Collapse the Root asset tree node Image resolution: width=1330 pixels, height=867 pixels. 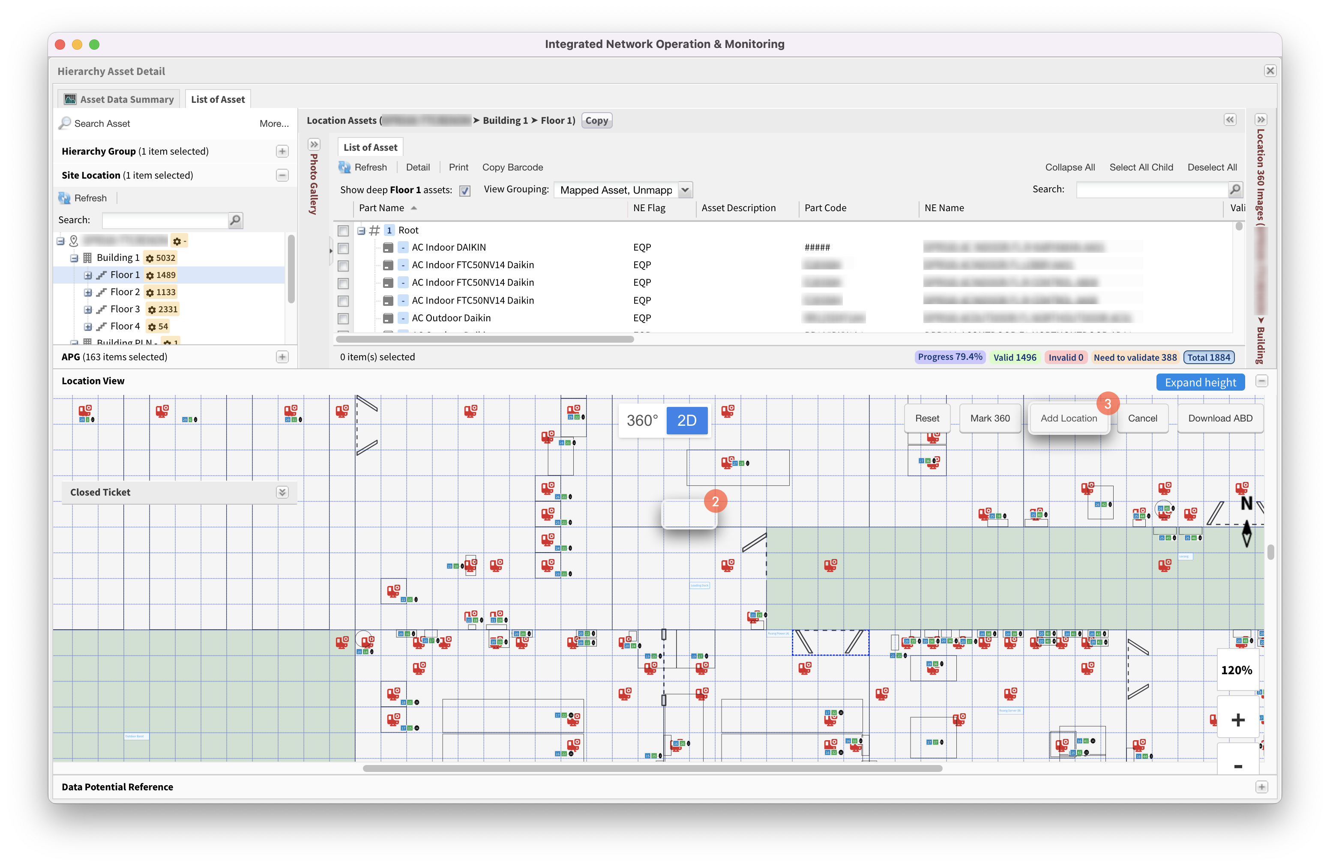click(x=361, y=230)
